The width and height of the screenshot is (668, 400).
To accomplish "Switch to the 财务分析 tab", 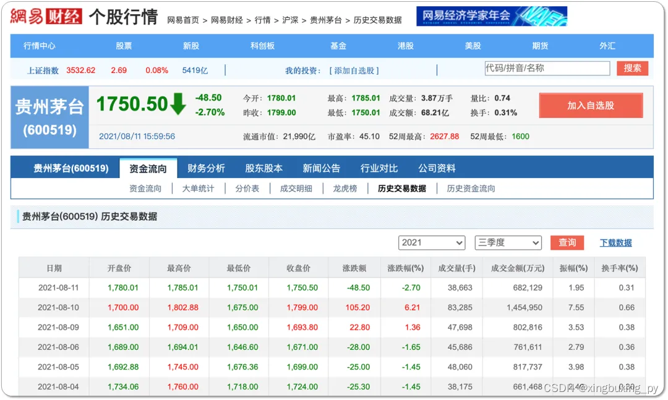I will [206, 168].
